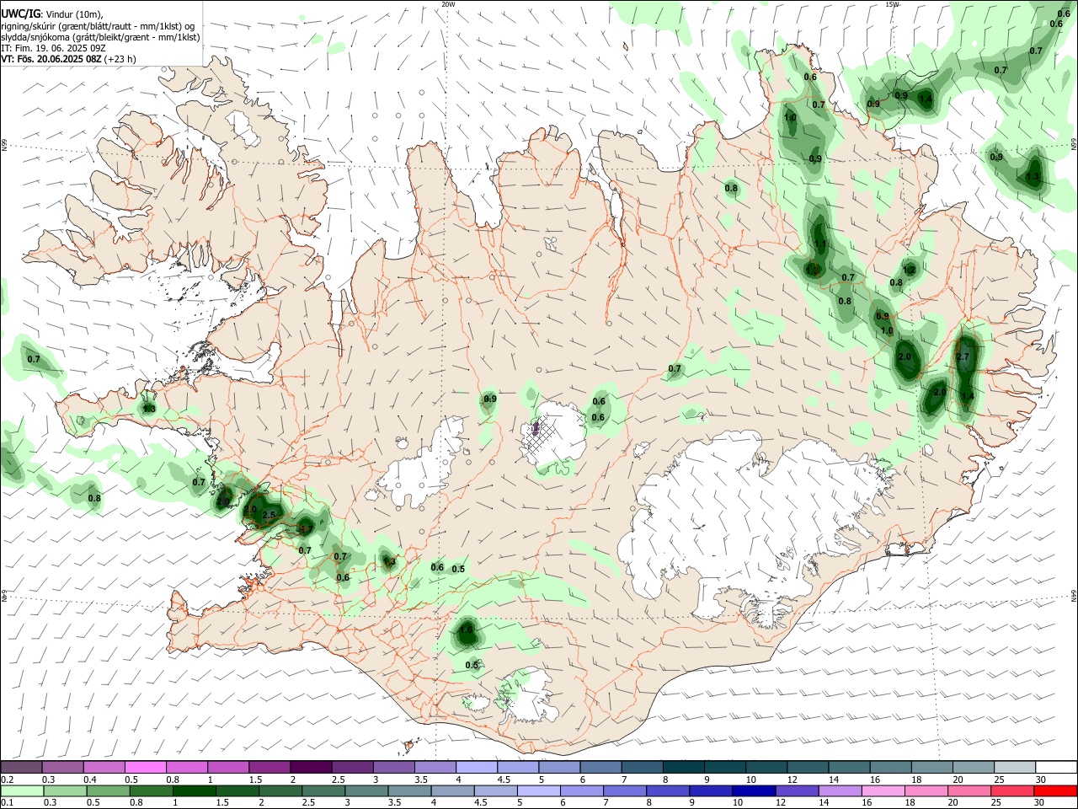Pick the bright magenta 0.5–0.8 snow swatch
Screen dimensions: 1078x809
[146, 768]
